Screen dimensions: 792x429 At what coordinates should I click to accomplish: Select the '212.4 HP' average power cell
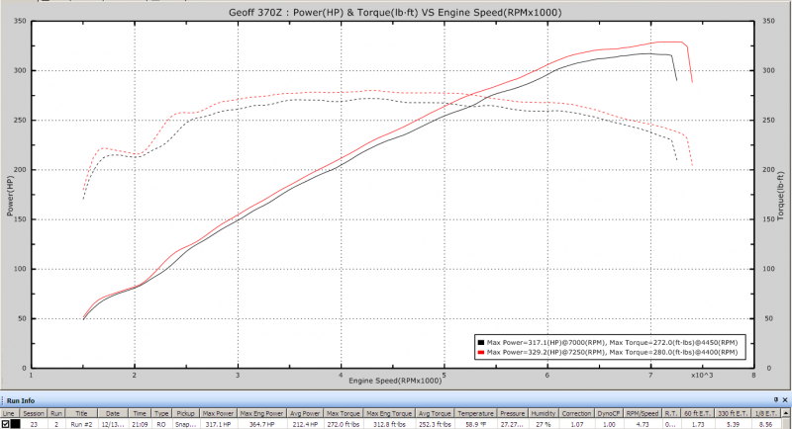click(305, 424)
